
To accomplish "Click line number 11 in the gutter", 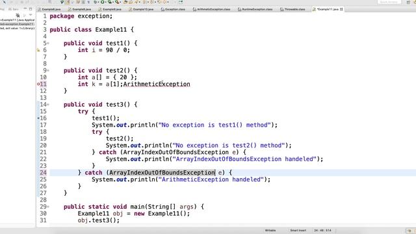I will pyautogui.click(x=43, y=84).
